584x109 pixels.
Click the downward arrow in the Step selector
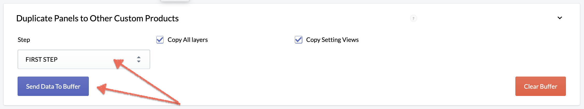[139, 61]
